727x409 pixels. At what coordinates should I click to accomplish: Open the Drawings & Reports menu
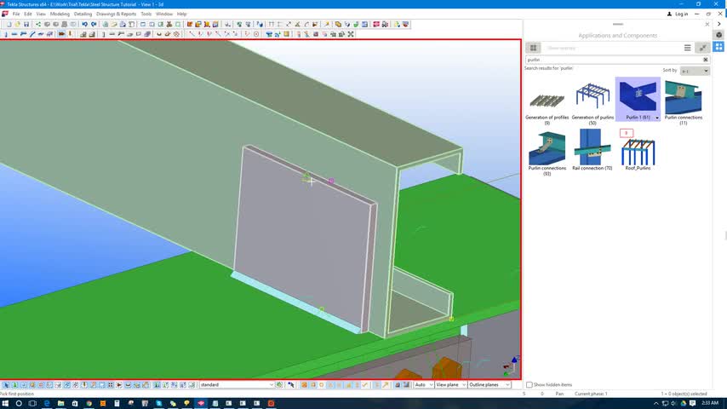point(117,14)
